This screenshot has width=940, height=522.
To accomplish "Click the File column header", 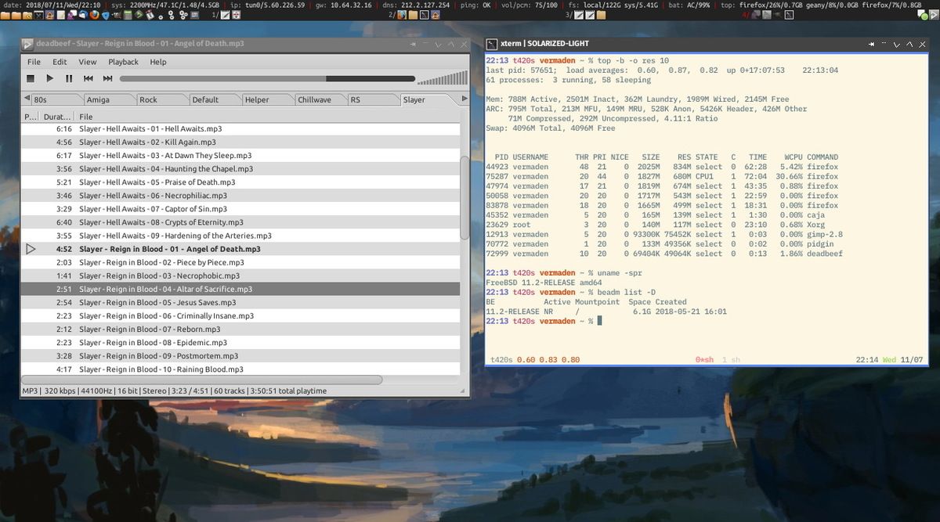I will [x=86, y=117].
